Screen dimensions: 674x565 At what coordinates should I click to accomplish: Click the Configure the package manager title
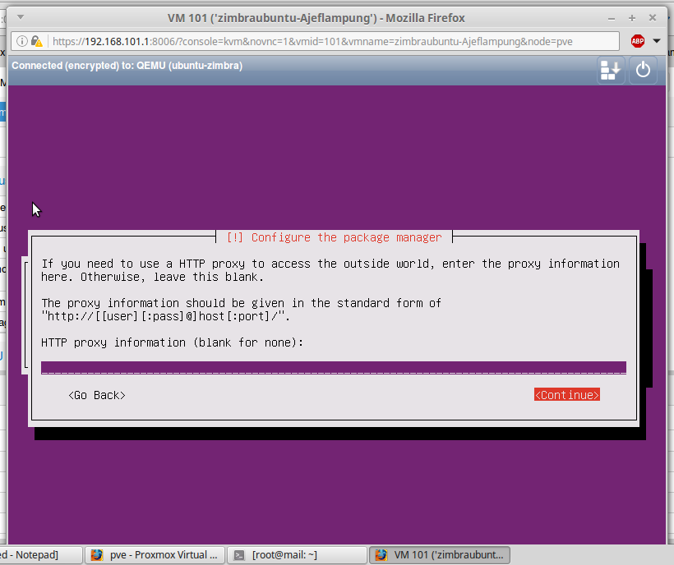334,237
